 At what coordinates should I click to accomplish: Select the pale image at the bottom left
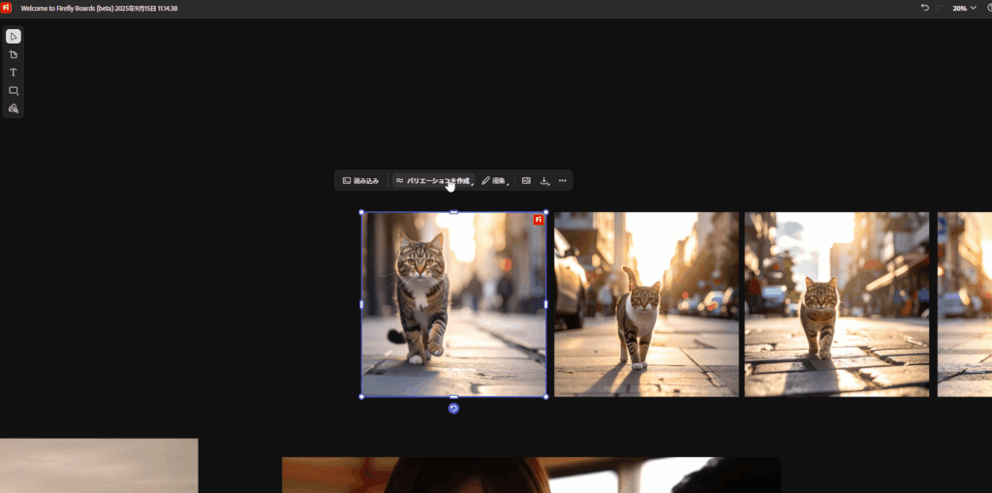point(99,466)
